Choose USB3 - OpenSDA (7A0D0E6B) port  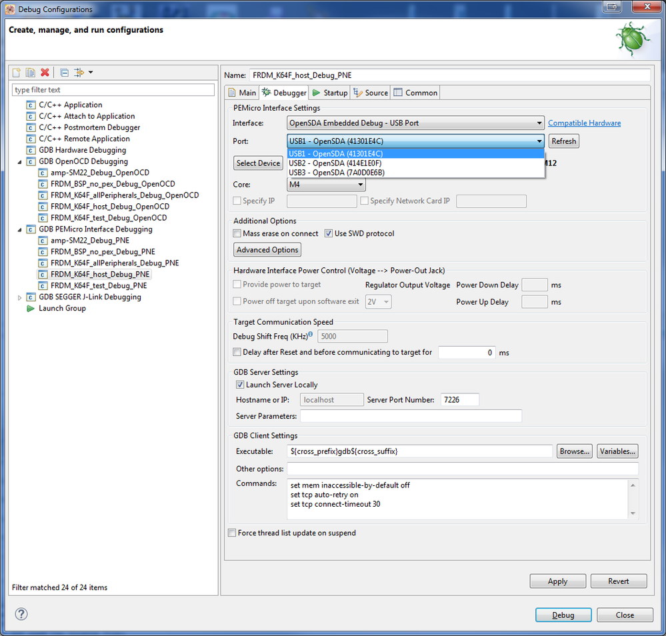[416, 173]
